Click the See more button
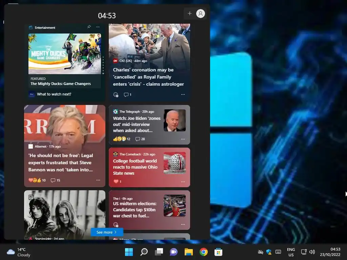347x260 pixels. [107, 232]
